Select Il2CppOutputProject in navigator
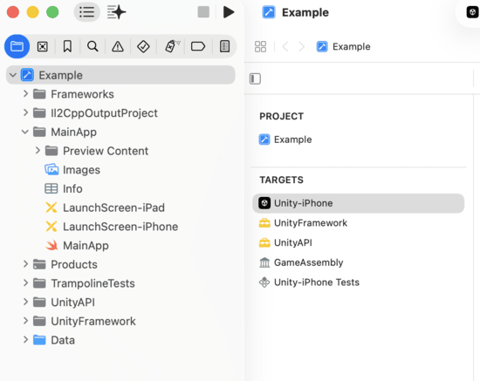This screenshot has width=480, height=381. [x=120, y=112]
